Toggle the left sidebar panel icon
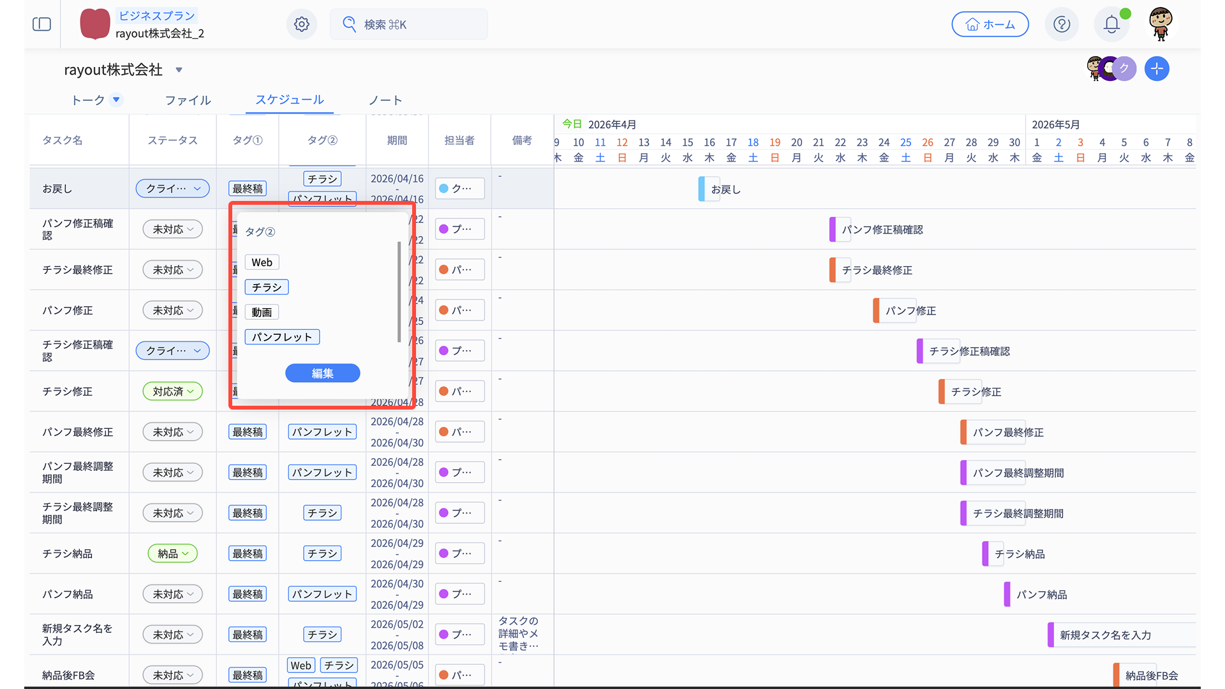 point(41,24)
